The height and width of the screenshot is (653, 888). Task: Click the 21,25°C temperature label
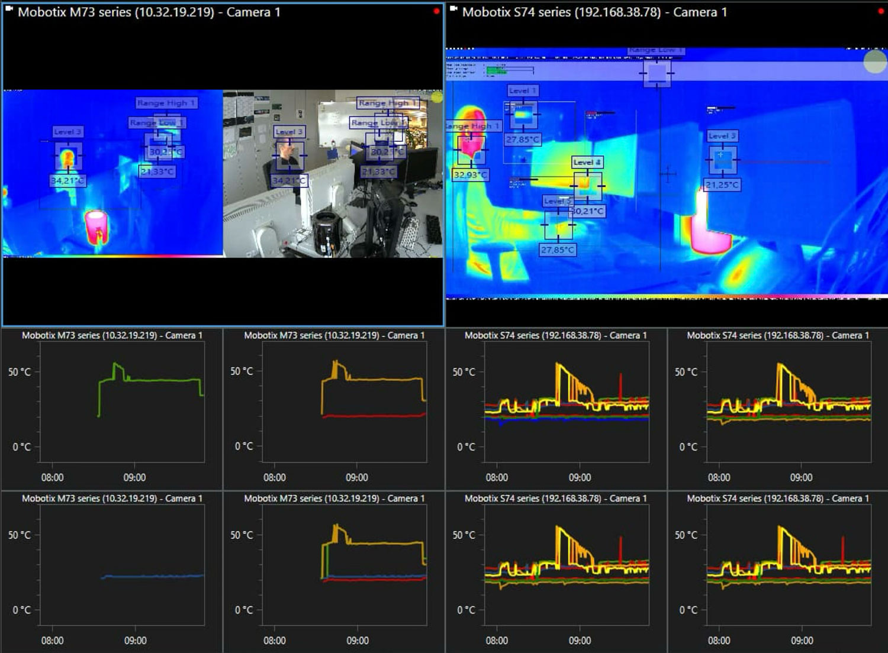(x=722, y=185)
